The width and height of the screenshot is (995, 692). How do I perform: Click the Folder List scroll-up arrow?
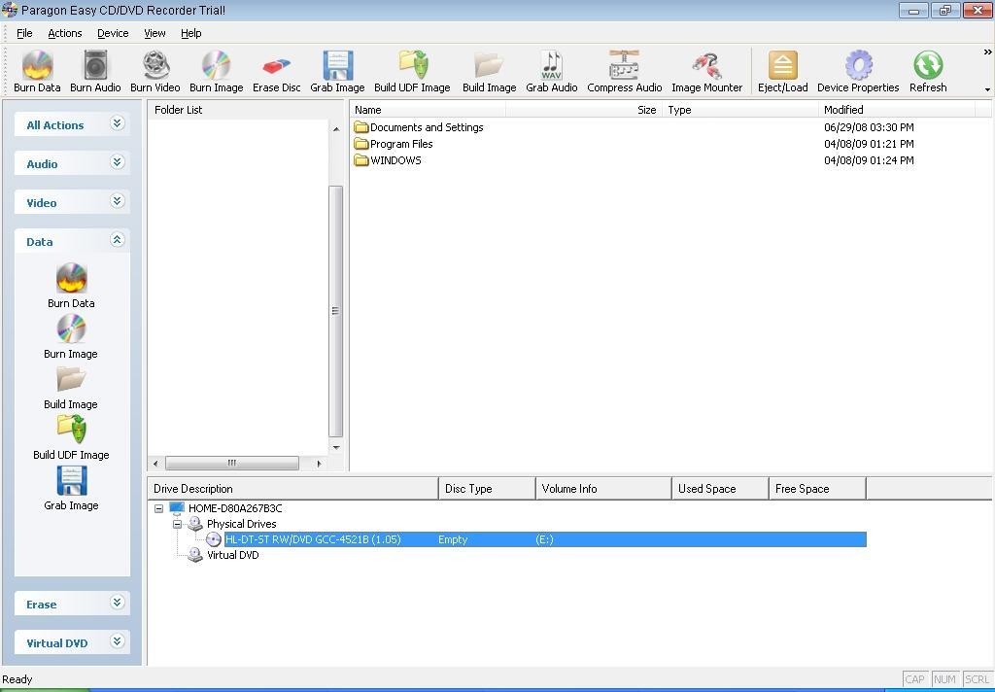click(335, 129)
